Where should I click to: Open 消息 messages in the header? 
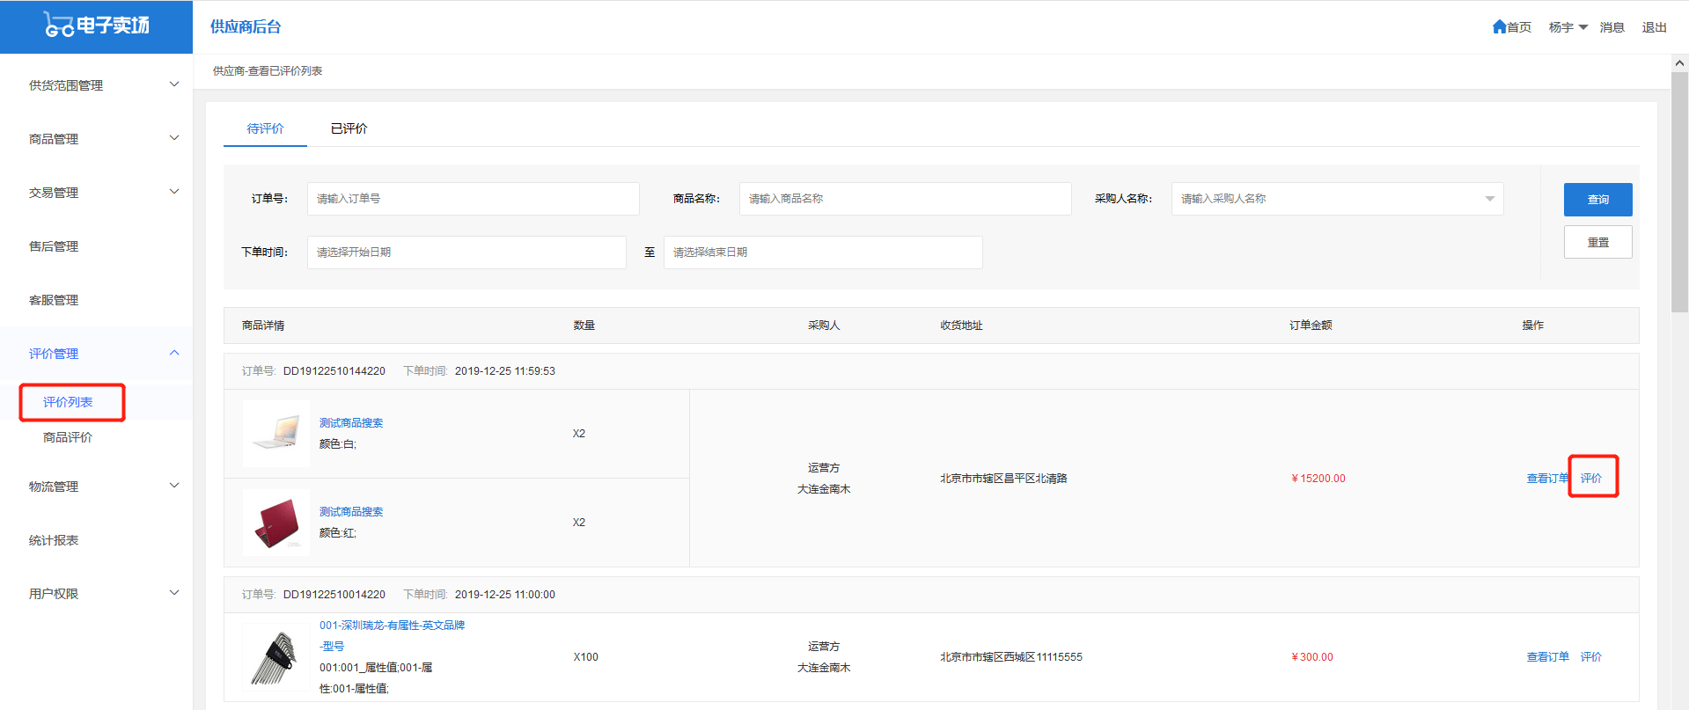pyautogui.click(x=1612, y=27)
